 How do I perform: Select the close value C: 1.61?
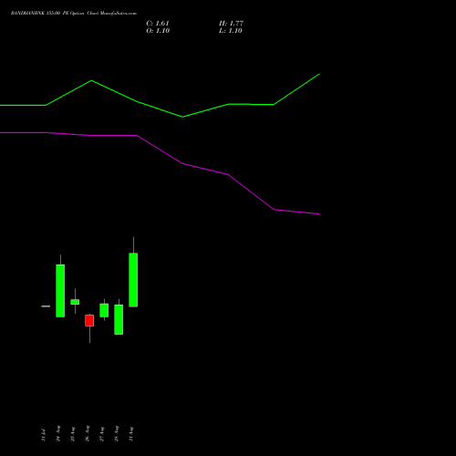[158, 24]
